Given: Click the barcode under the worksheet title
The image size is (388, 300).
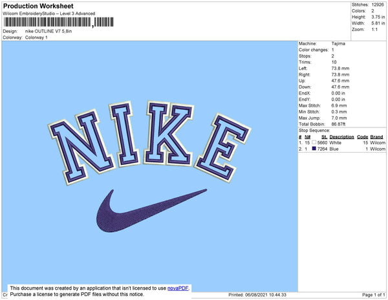Looking at the screenshot, I should click(58, 22).
